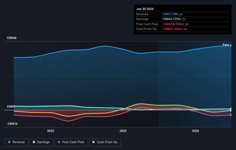Click the Earnings endpoint marker on chart
236x150 pixels.
coord(231,109)
